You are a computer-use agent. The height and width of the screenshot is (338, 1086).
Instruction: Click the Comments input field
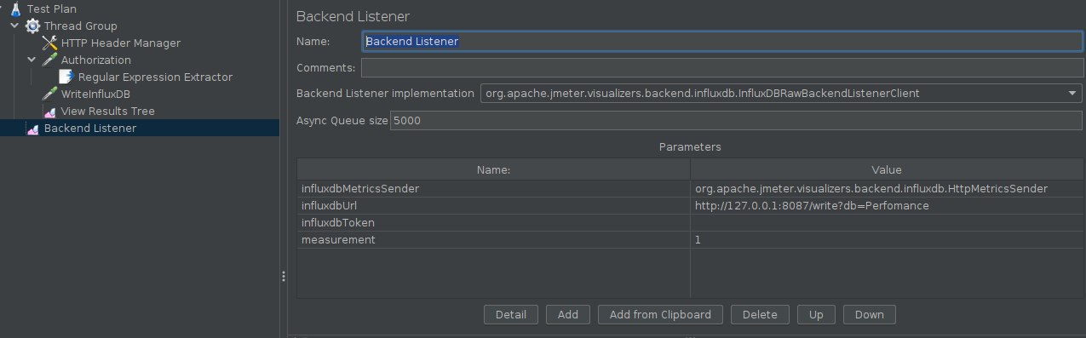pos(721,67)
